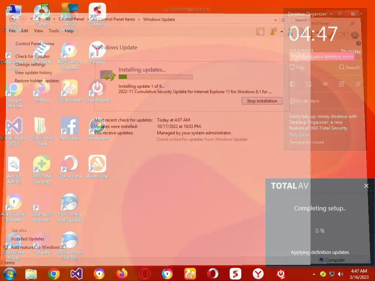Open the Tools menu in Windows Update

54,31
